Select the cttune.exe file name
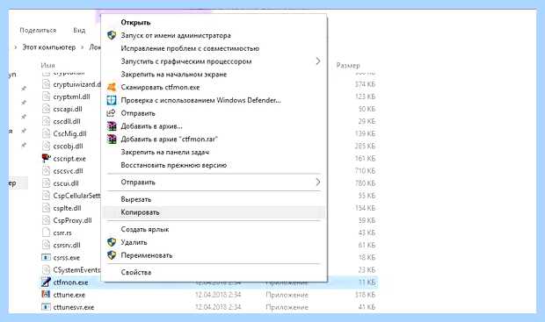The height and width of the screenshot is (322, 545). click(x=69, y=295)
